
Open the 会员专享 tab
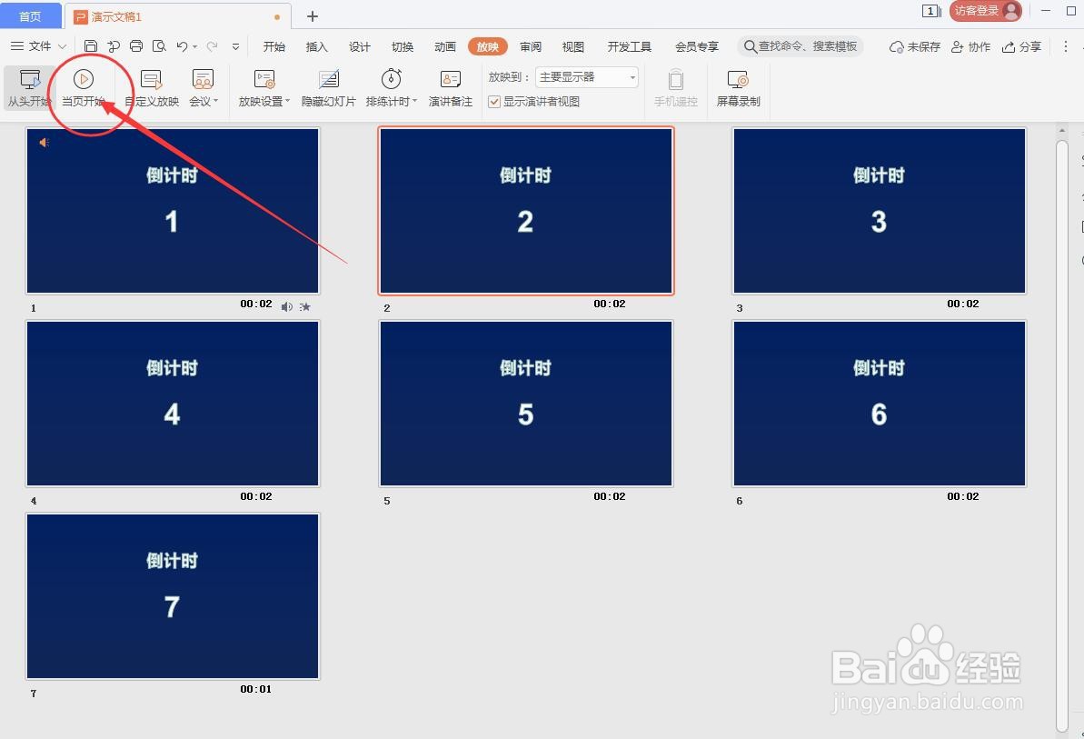[697, 46]
